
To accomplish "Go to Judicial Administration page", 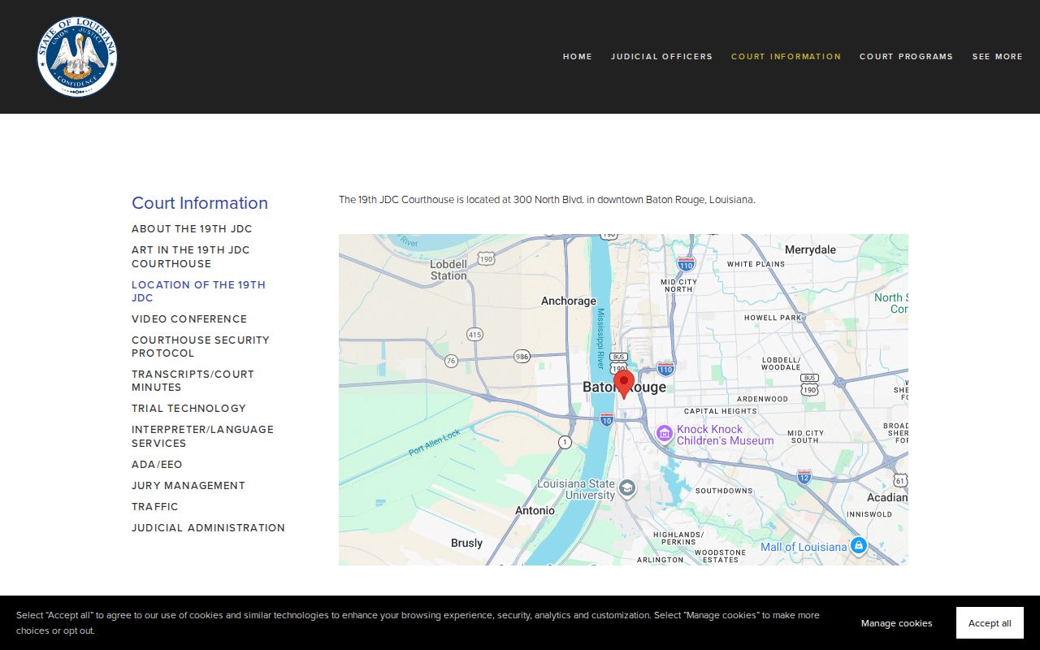I will (x=209, y=528).
